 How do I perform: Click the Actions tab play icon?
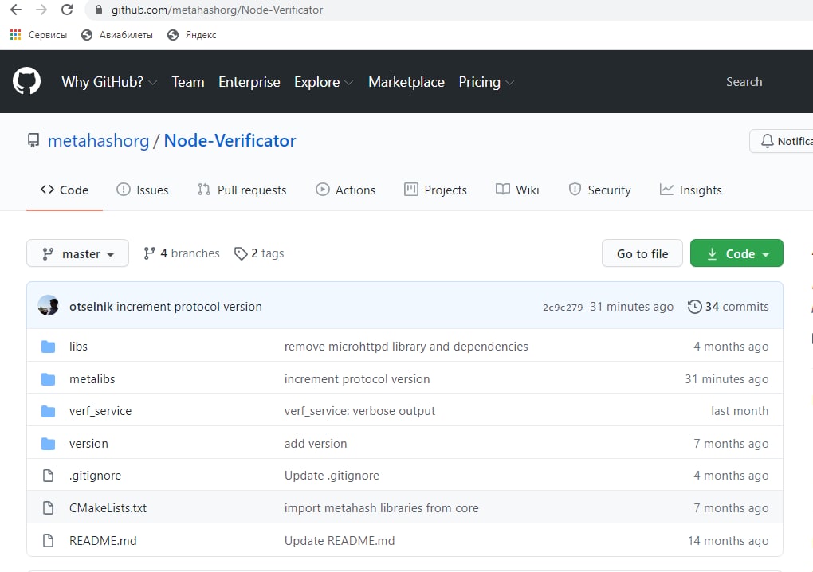323,190
